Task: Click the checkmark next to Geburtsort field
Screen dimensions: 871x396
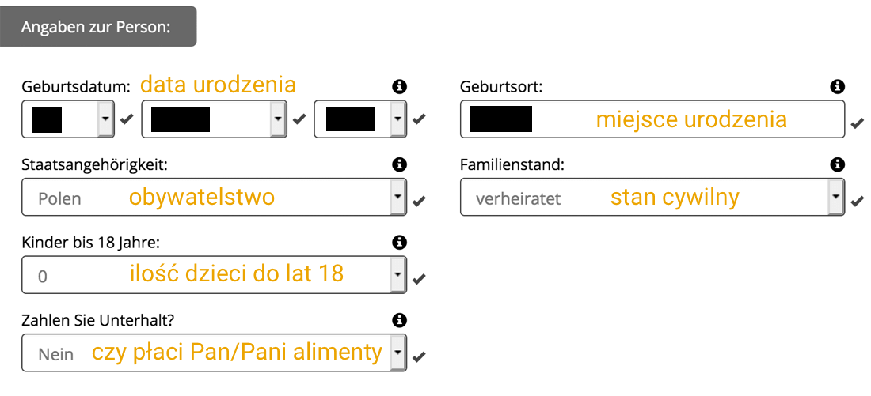Action: pos(857,123)
